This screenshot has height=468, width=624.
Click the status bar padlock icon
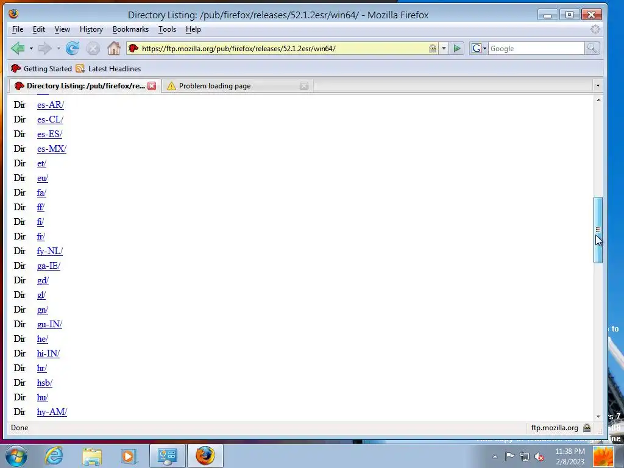click(587, 428)
